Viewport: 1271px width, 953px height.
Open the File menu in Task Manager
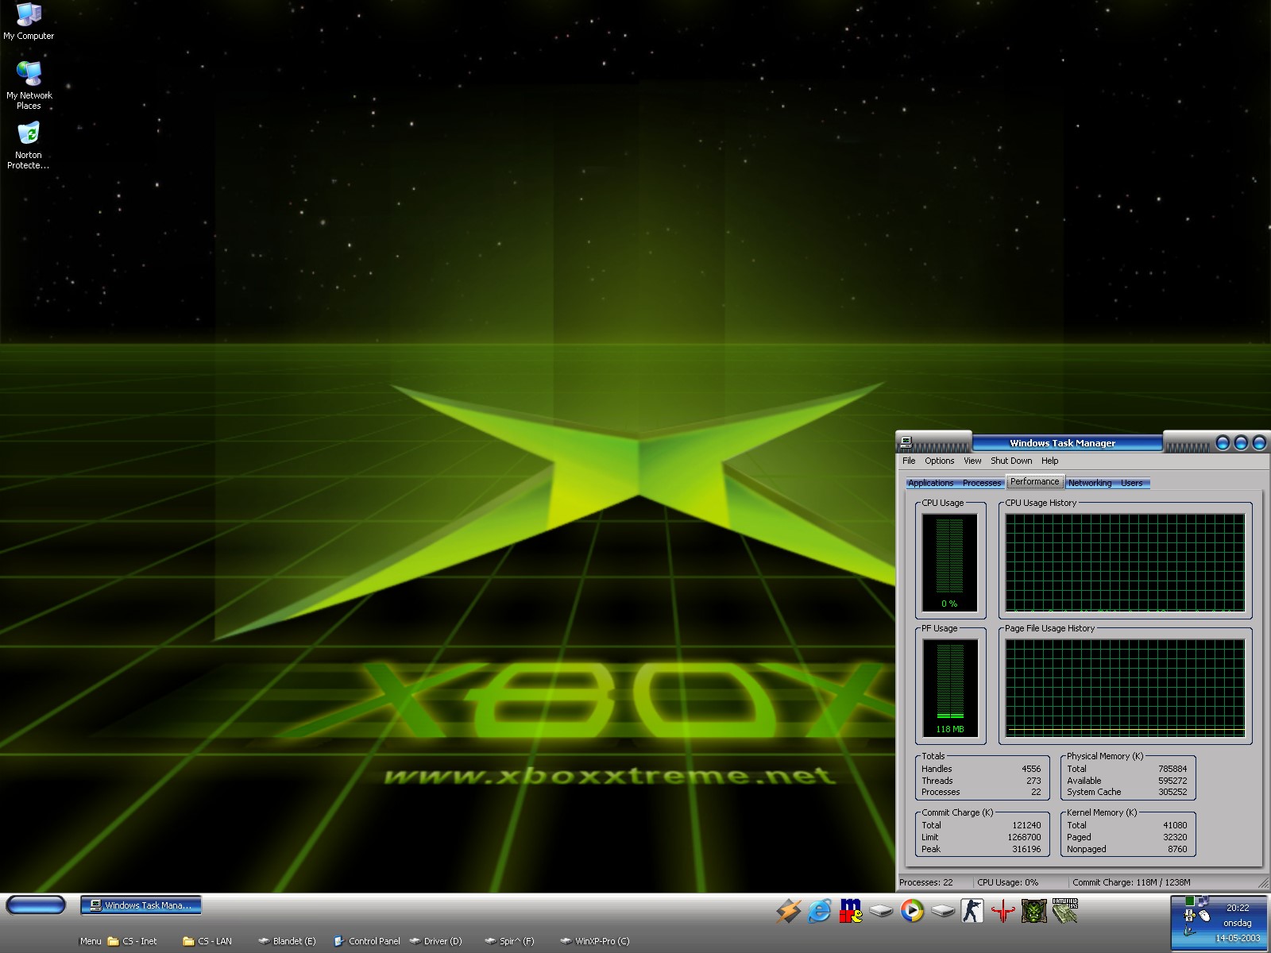[x=909, y=461]
